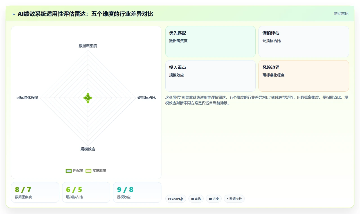Viewport: 360px width, 214px height.
Task: Click 规模效应 text in 投入重点 card
Action: pyautogui.click(x=177, y=75)
